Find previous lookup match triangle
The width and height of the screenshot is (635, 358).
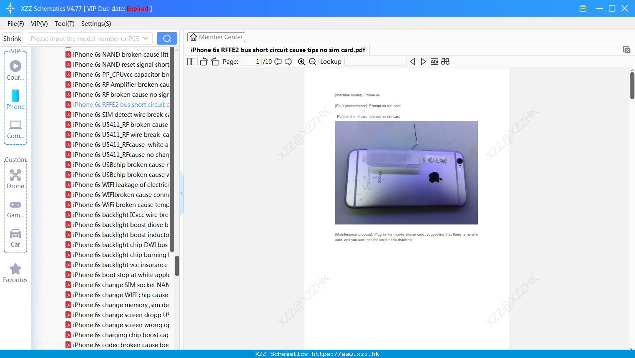click(412, 61)
